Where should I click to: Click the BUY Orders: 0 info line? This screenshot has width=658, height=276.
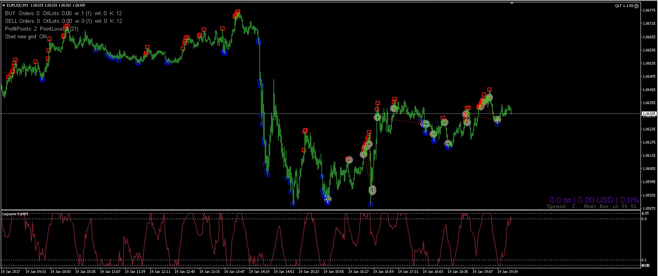[64, 13]
